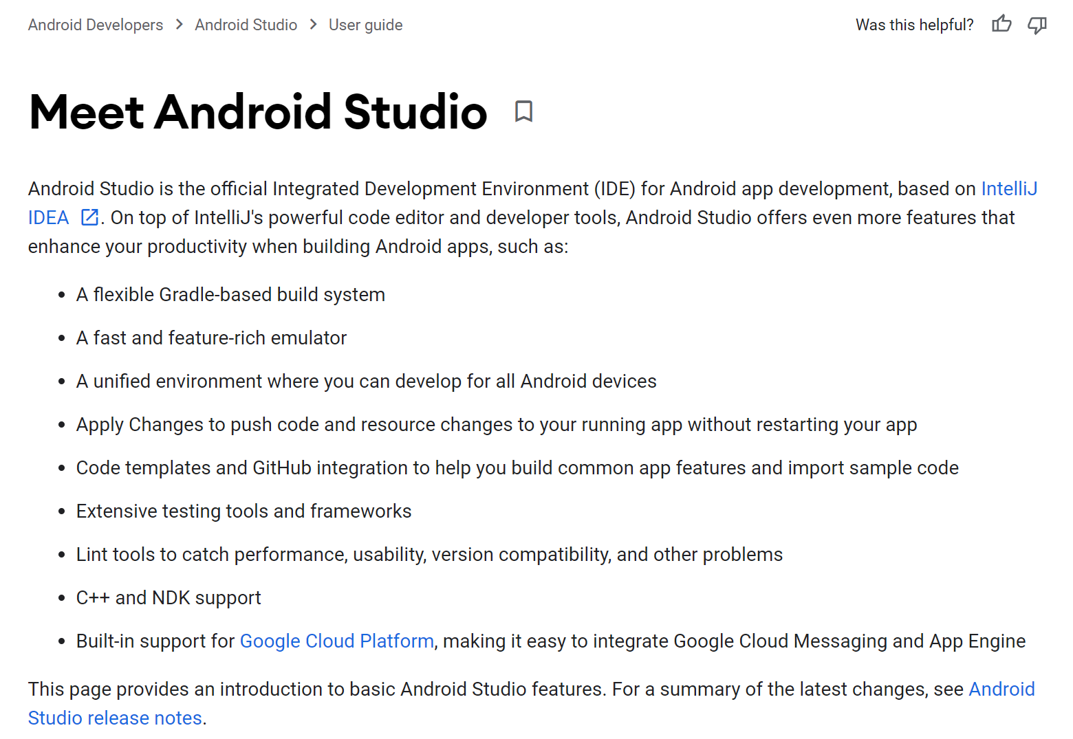Click the 'This page provides an introduction' sentence
Viewport: 1073px width, 739px height.
(x=316, y=689)
